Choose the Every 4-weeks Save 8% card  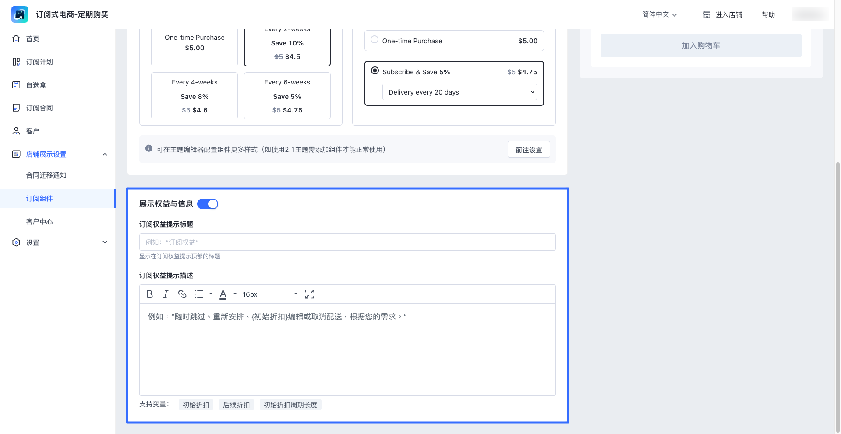tap(194, 96)
